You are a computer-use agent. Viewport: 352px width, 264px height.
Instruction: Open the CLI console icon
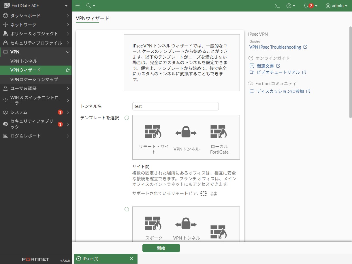(x=277, y=6)
